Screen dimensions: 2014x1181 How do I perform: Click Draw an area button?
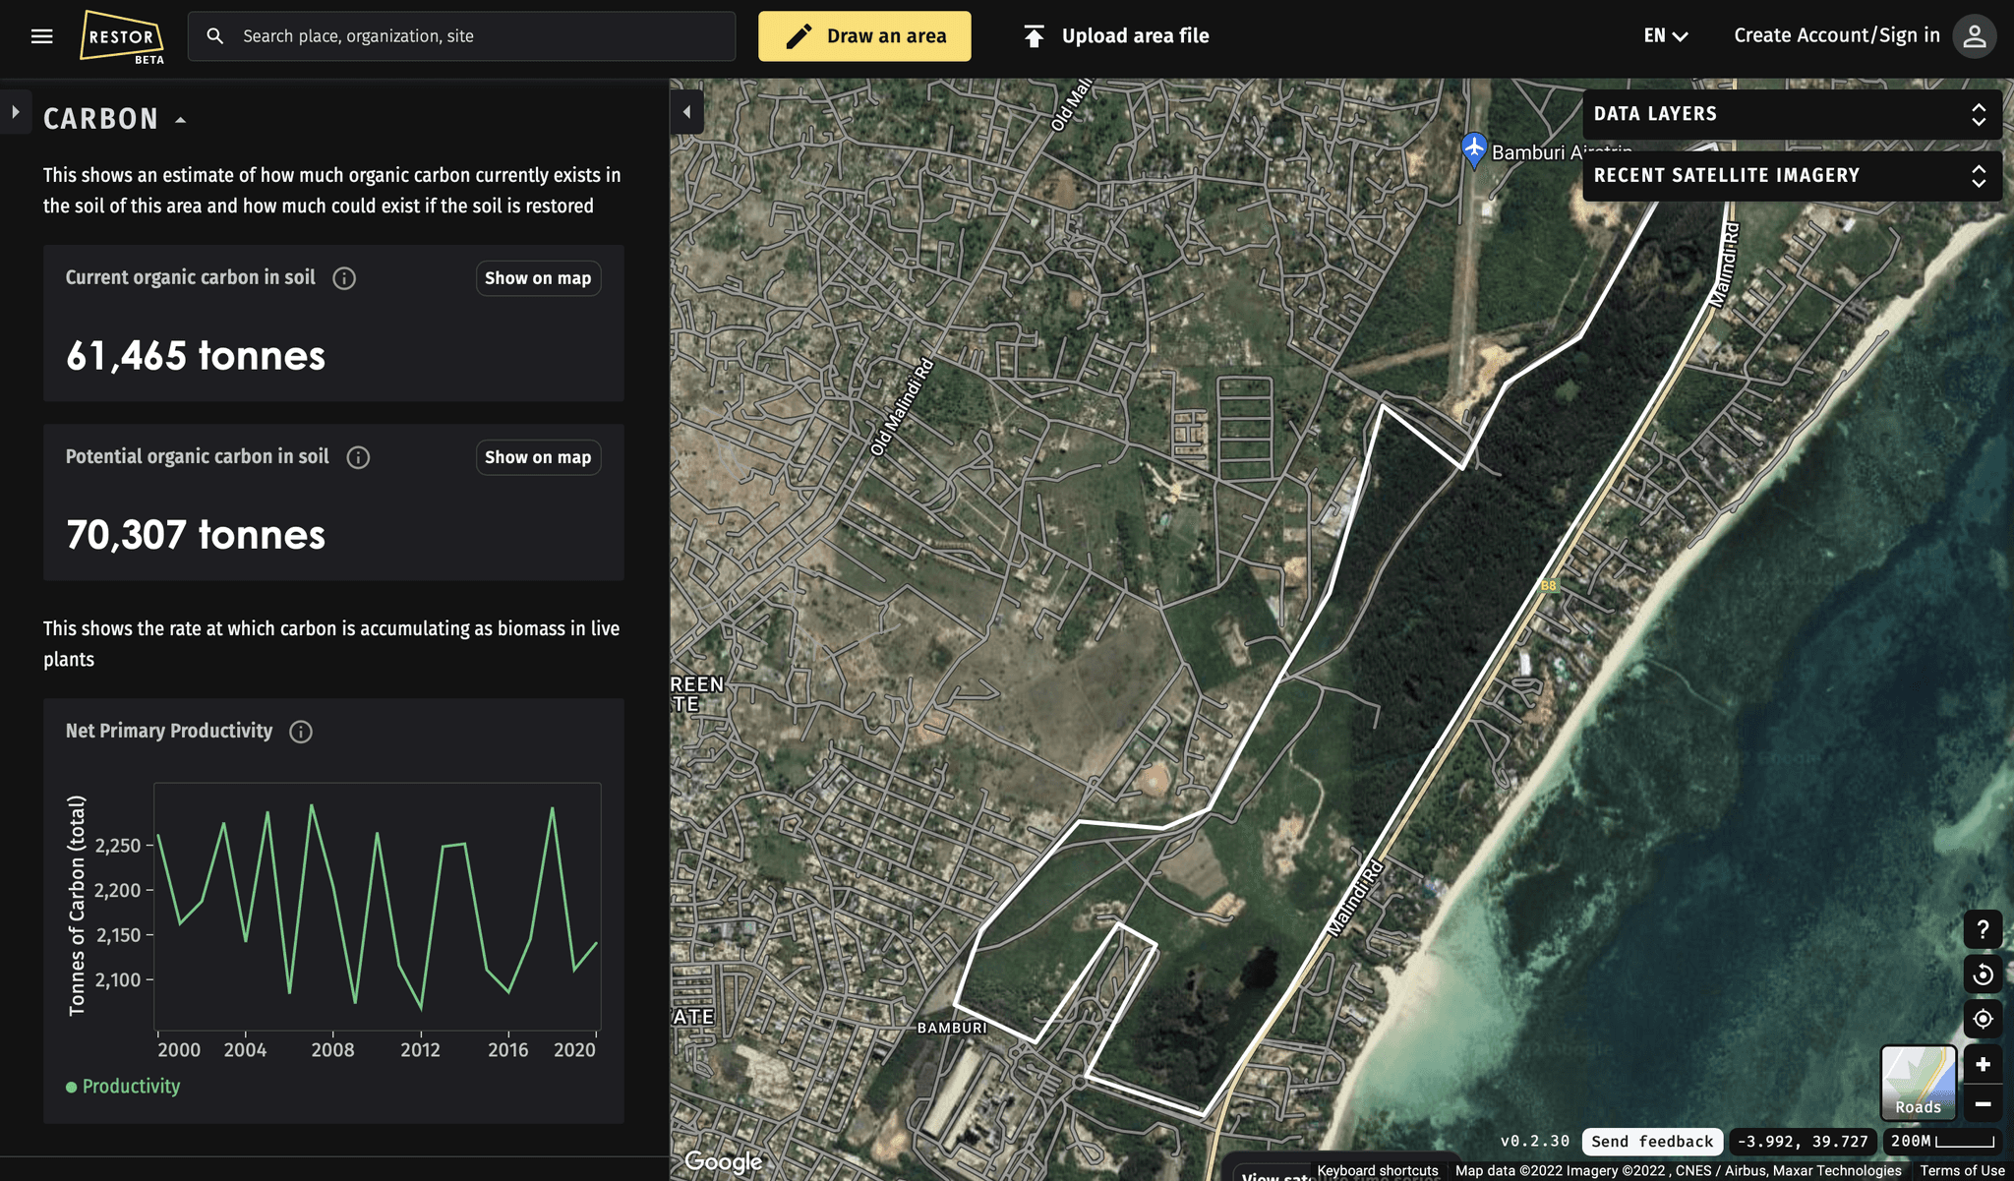864,36
